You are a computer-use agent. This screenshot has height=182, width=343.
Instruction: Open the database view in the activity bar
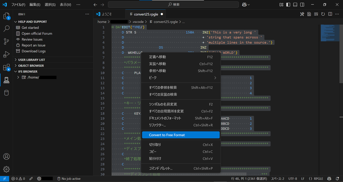[x=6, y=93]
